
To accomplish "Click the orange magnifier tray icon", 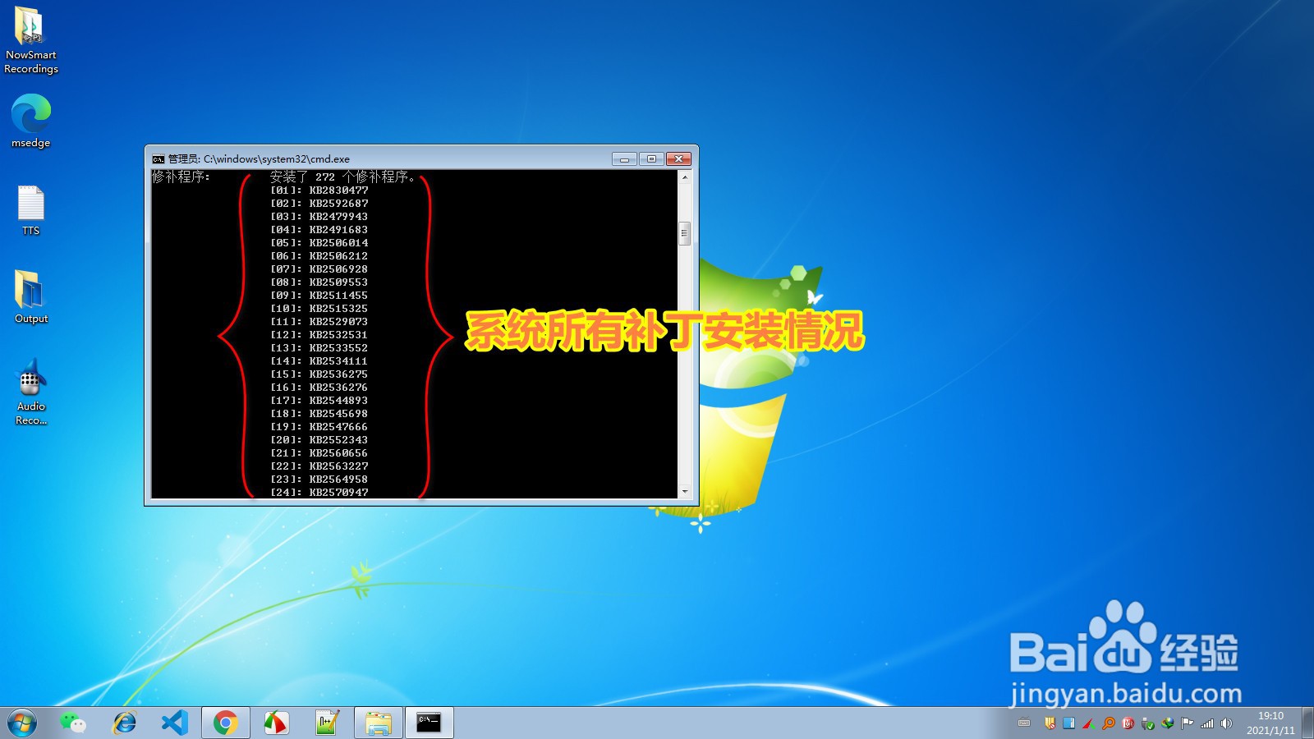I will (x=1108, y=723).
